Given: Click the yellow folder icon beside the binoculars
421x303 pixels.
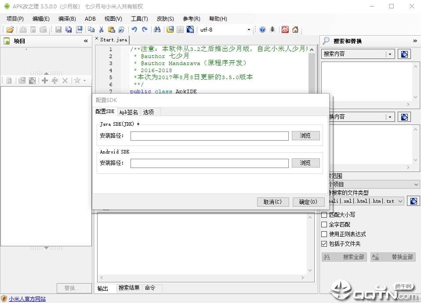Looking at the screenshot, I should 170,29.
